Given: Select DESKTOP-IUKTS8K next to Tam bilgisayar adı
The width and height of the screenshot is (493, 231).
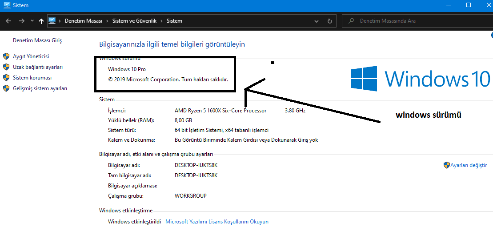Looking at the screenshot, I should click(196, 175).
